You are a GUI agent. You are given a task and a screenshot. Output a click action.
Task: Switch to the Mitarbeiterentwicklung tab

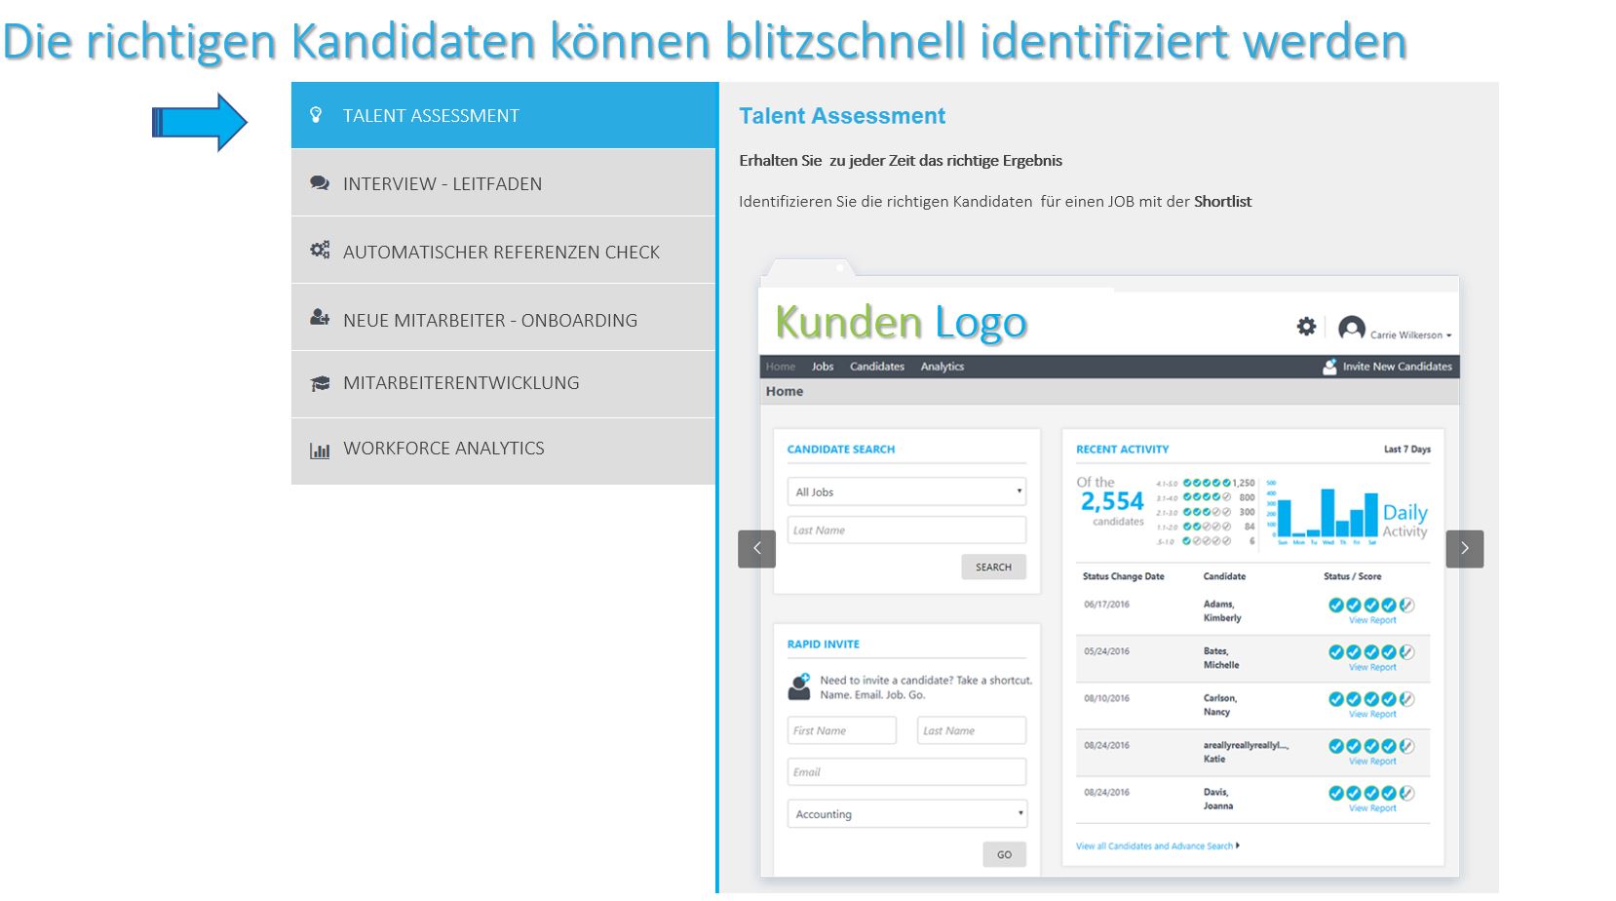point(504,384)
